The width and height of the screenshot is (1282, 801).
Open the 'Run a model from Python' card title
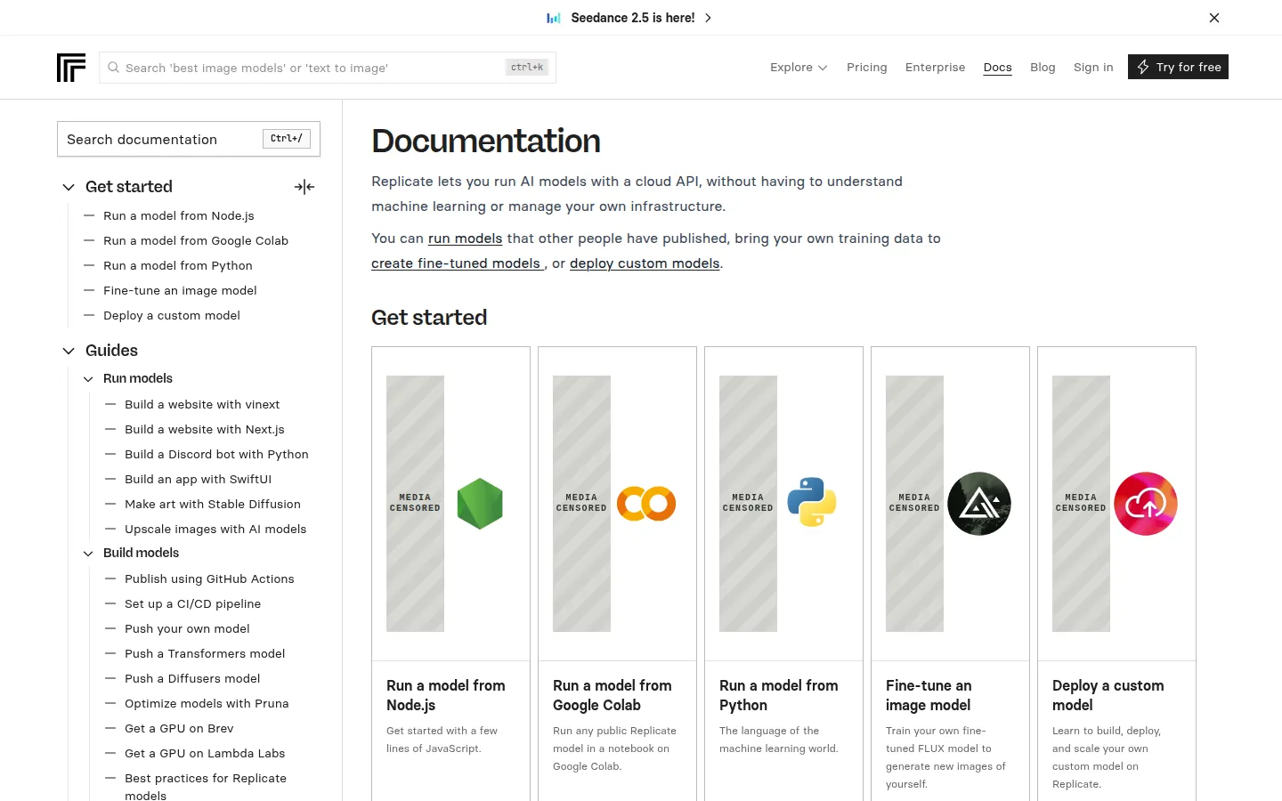click(779, 695)
